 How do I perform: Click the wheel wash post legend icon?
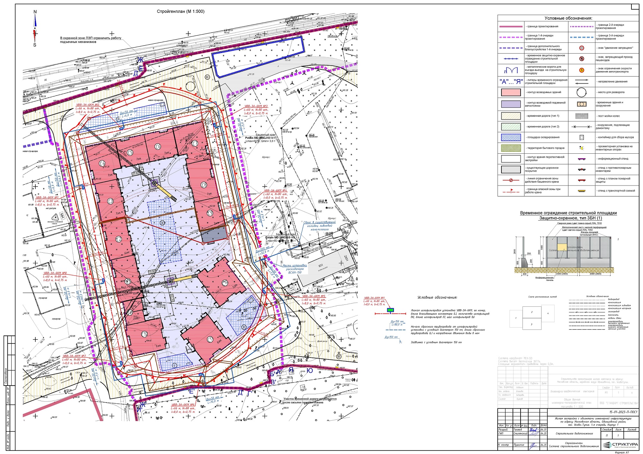pos(581,116)
